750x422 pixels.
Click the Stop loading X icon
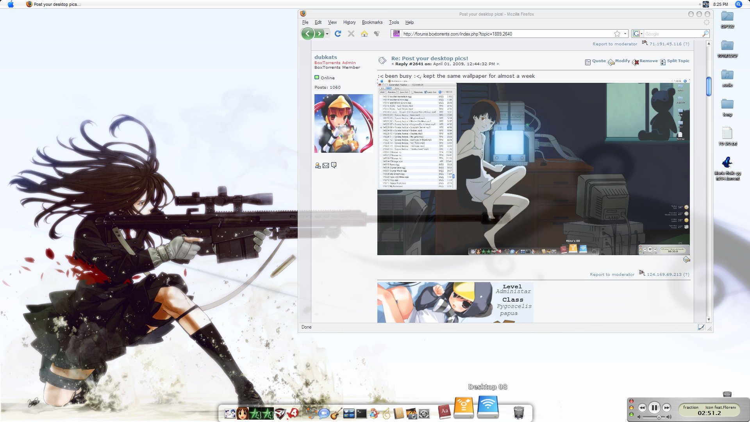tap(351, 34)
